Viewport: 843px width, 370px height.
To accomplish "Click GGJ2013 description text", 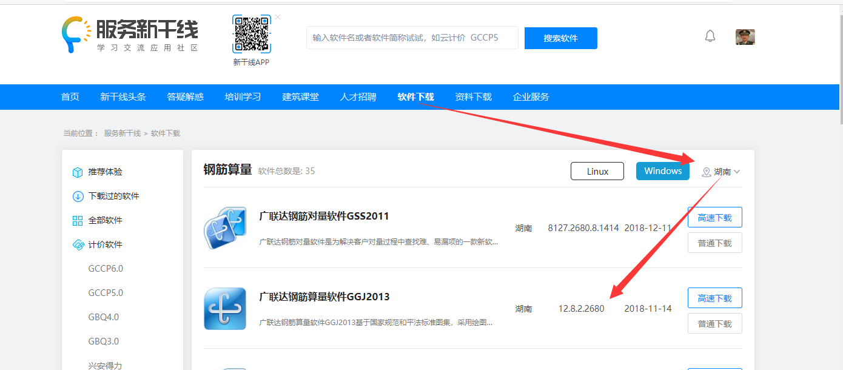I will 376,323.
